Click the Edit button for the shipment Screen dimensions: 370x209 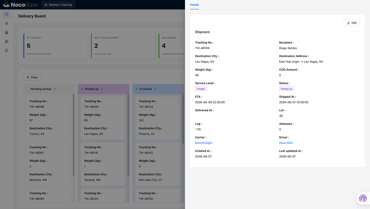coord(351,23)
